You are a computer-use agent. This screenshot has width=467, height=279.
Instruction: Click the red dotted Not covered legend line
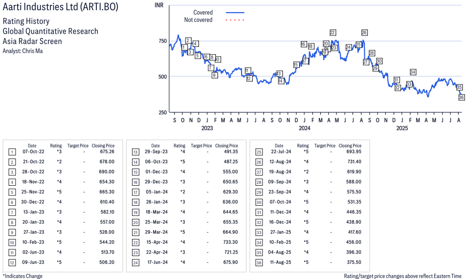coord(235,20)
